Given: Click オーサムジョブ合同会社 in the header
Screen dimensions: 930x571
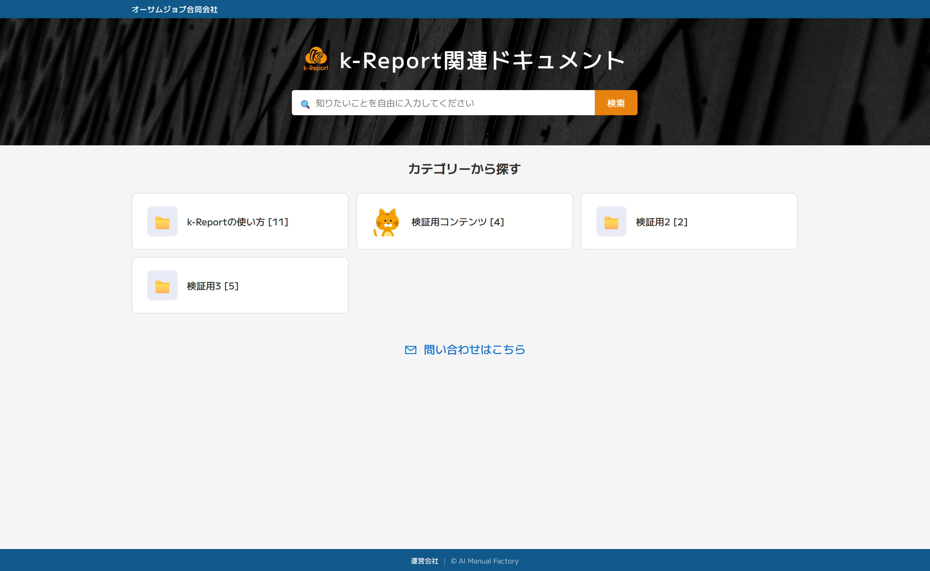Looking at the screenshot, I should 175,9.
